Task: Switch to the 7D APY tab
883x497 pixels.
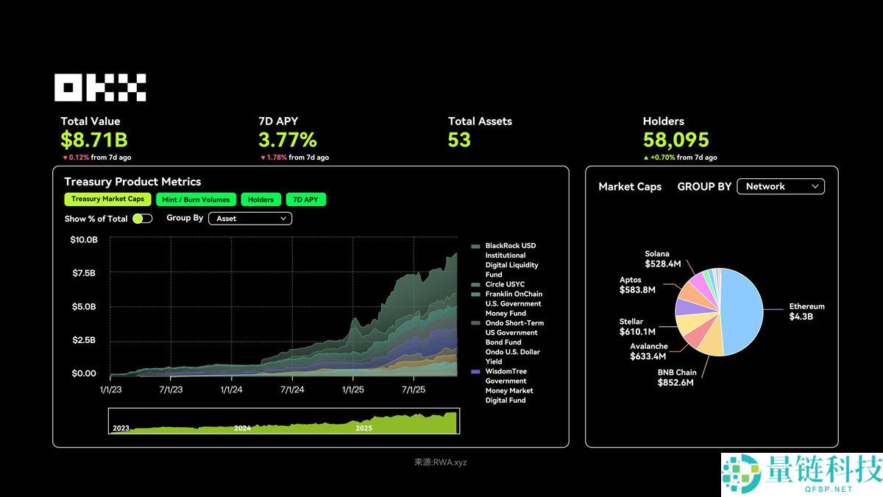Action: (x=305, y=200)
